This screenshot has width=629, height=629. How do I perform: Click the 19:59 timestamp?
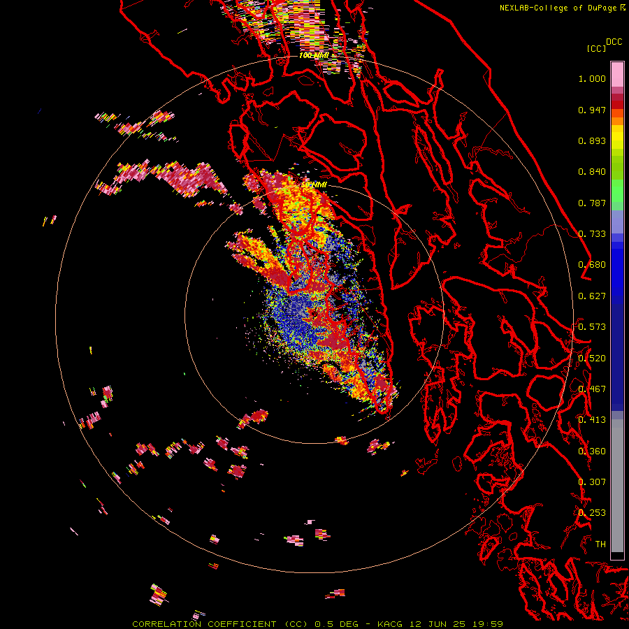(x=488, y=624)
